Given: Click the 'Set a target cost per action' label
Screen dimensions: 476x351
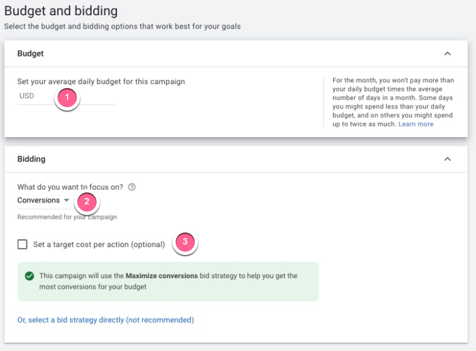Looking at the screenshot, I should point(99,244).
